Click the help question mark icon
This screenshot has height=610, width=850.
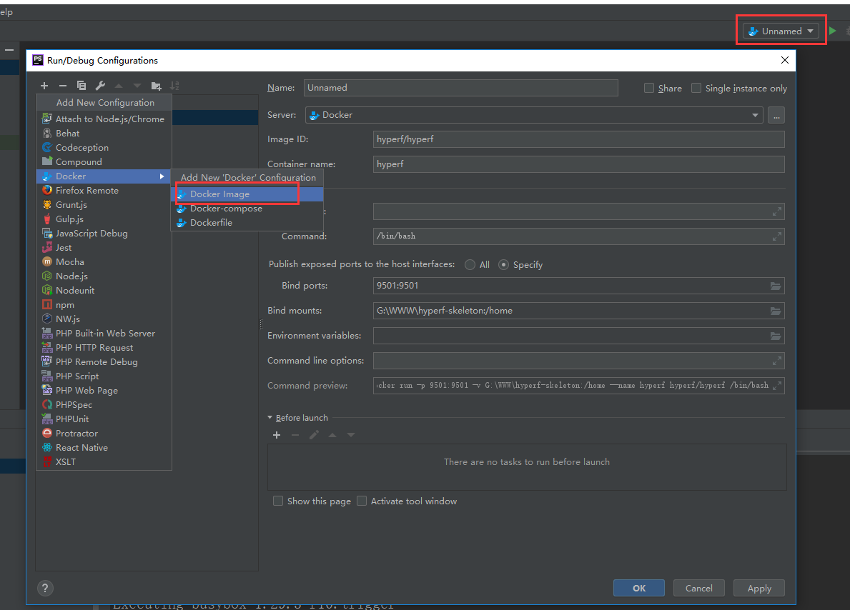point(45,588)
